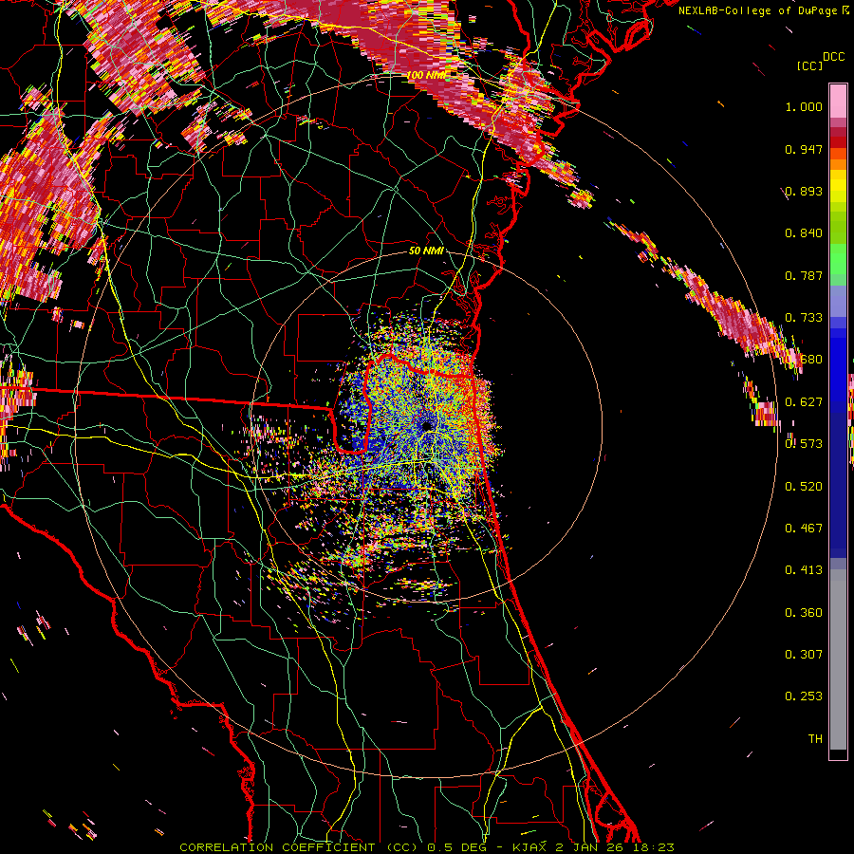Click the KJAX station ID in the caption
The image size is (854, 854).
point(531,847)
